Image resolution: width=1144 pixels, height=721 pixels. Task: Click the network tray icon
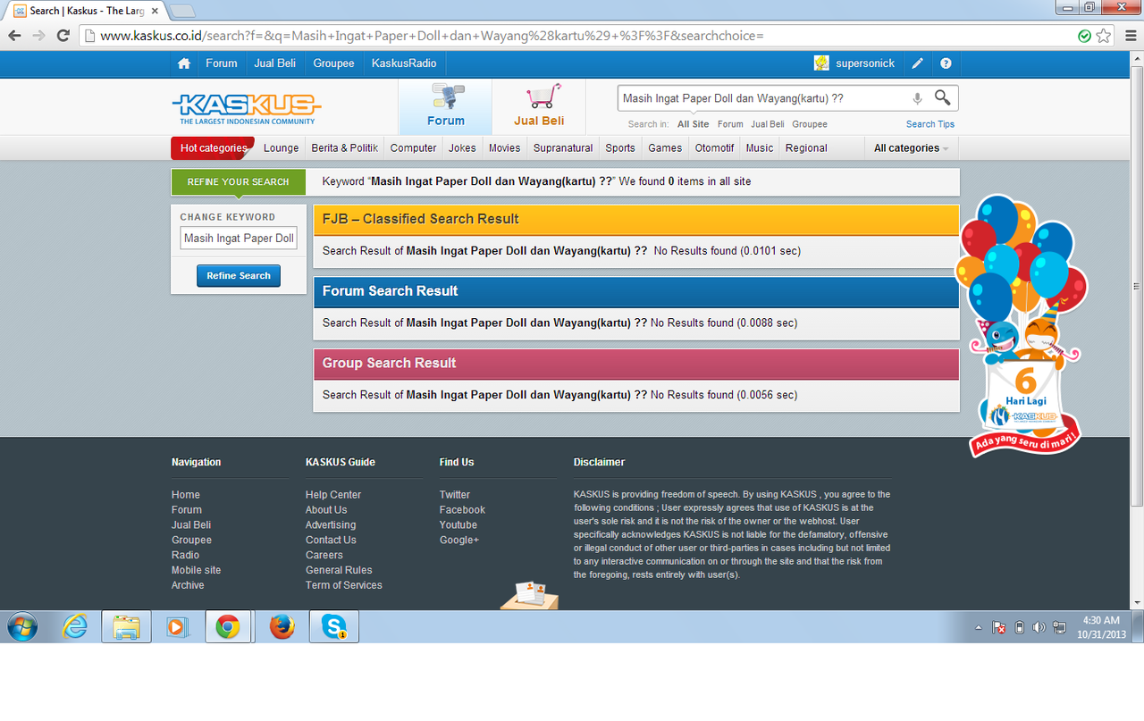1059,627
